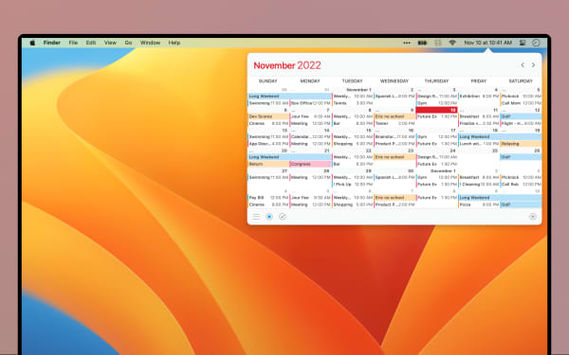This screenshot has height=355, width=569.
Task: Open the Future Ex event on November 10
Action: (x=436, y=116)
